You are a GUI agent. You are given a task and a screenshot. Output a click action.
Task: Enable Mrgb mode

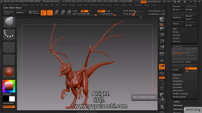point(75,11)
